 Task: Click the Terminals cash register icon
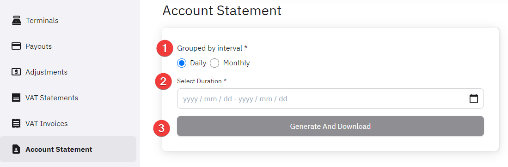pyautogui.click(x=16, y=20)
